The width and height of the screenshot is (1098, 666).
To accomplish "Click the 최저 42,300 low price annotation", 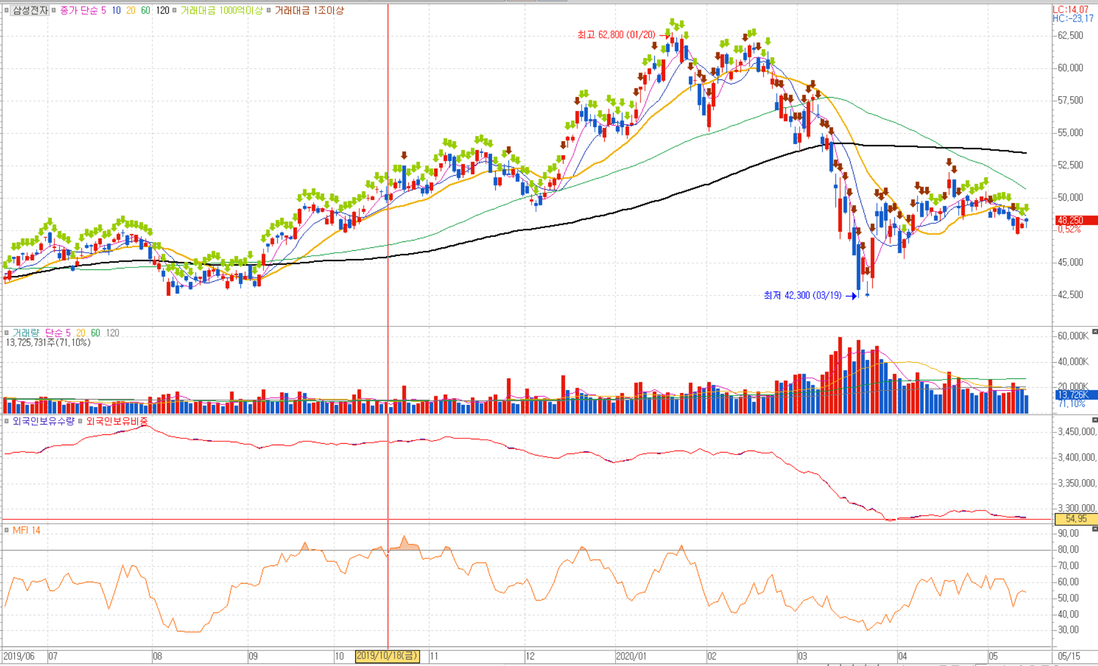I will [x=803, y=295].
